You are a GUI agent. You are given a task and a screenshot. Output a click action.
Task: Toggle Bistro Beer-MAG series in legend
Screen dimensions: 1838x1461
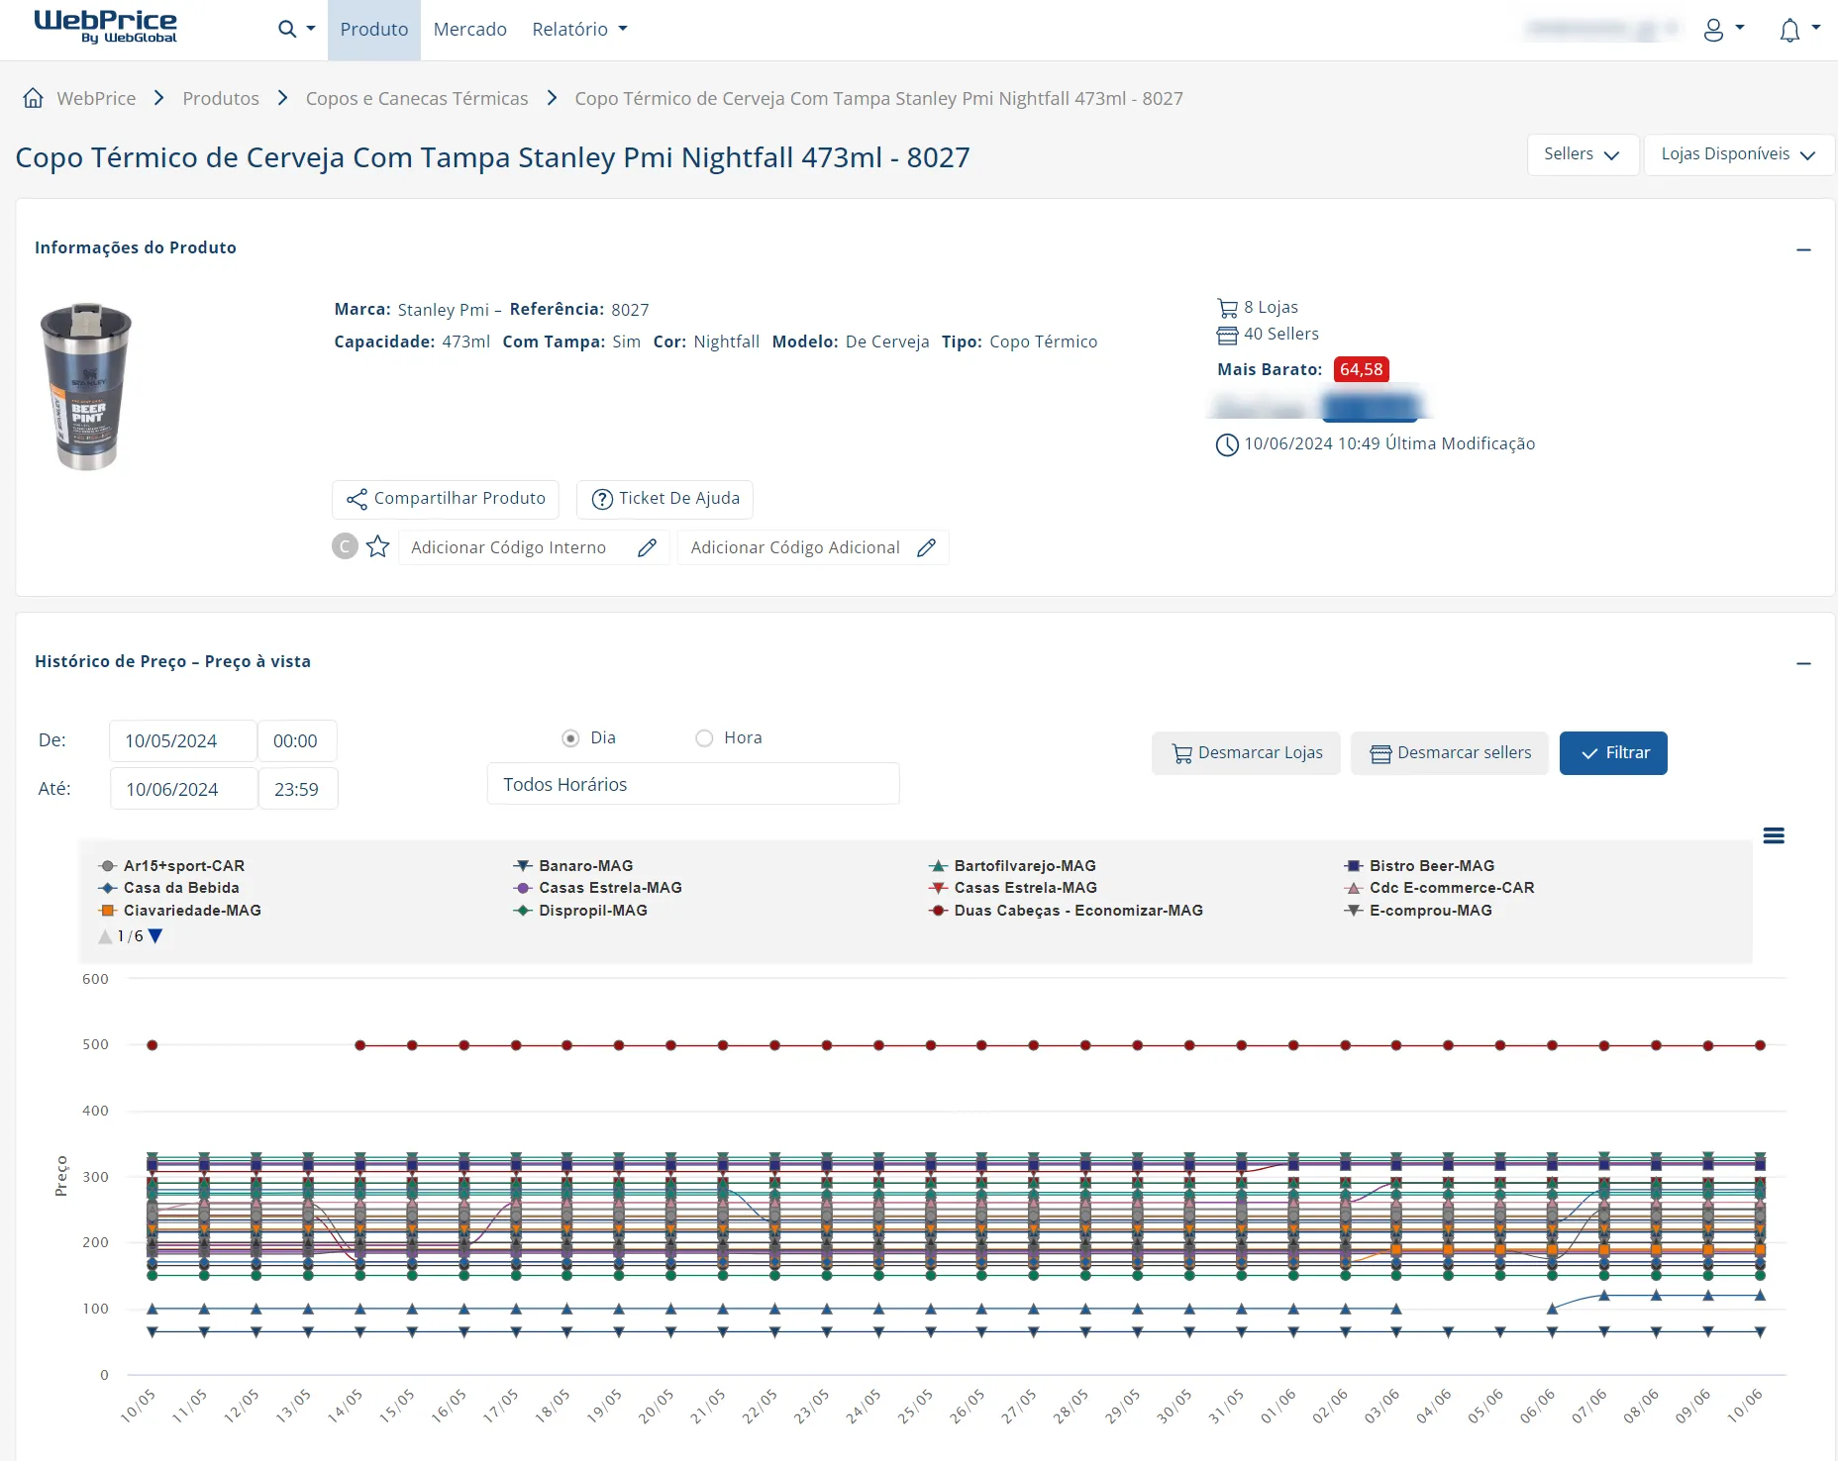click(x=1419, y=866)
